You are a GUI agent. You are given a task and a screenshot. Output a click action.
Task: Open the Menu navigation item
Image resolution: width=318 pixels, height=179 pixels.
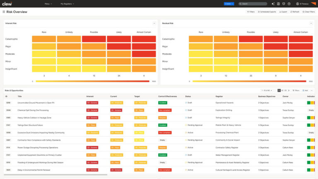pyautogui.click(x=48, y=4)
